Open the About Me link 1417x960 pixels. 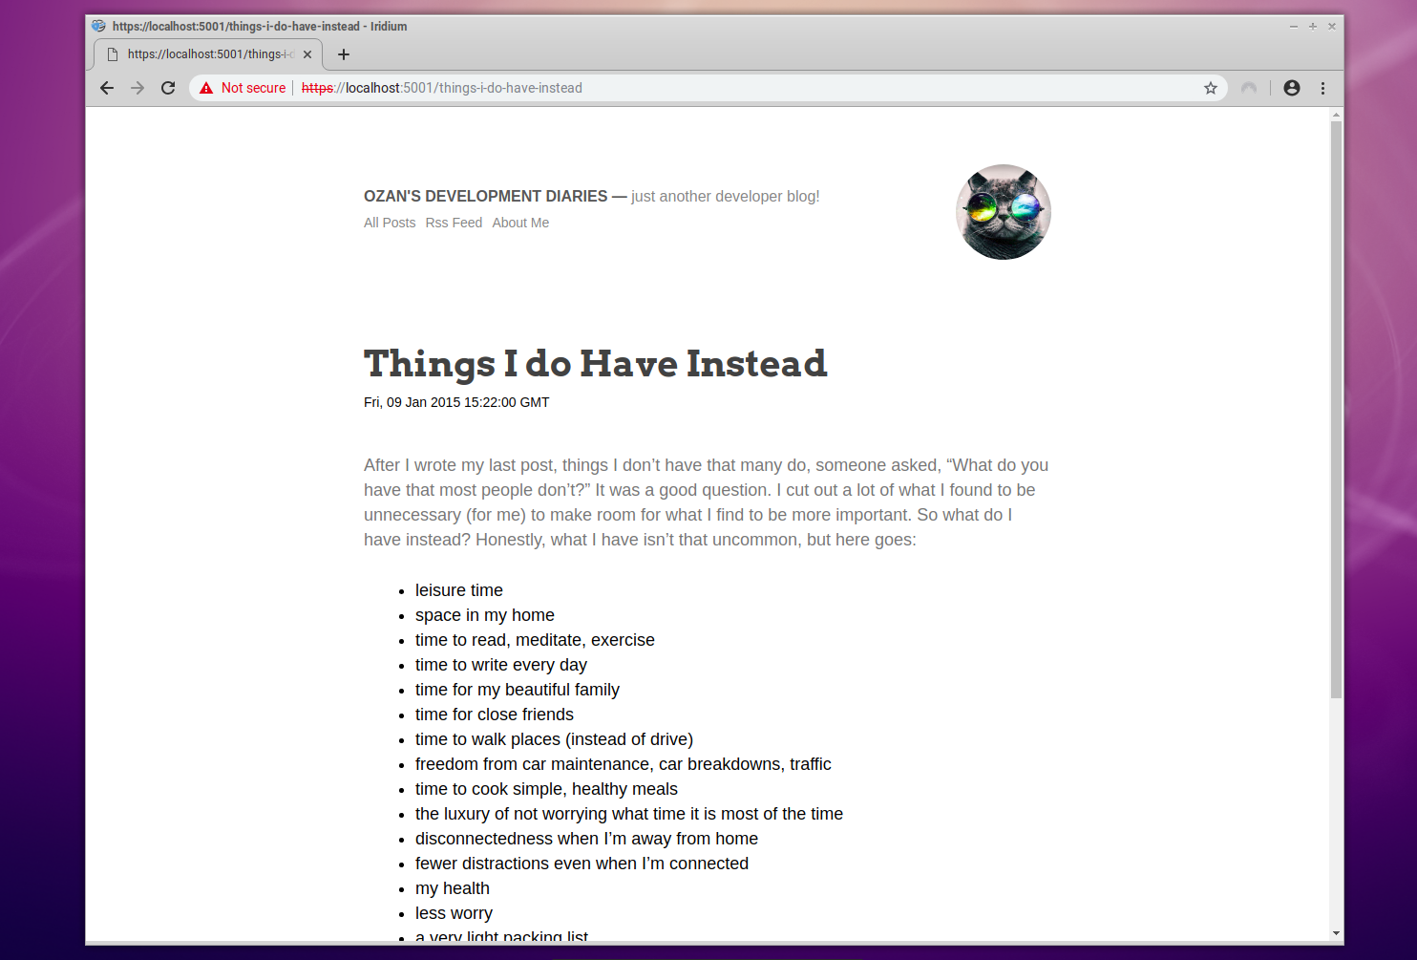520,223
